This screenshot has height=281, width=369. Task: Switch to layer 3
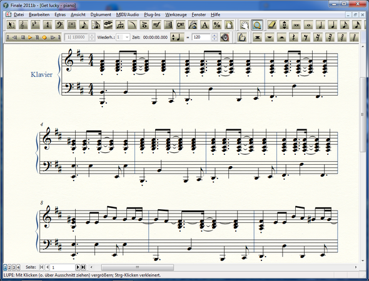coord(14,267)
